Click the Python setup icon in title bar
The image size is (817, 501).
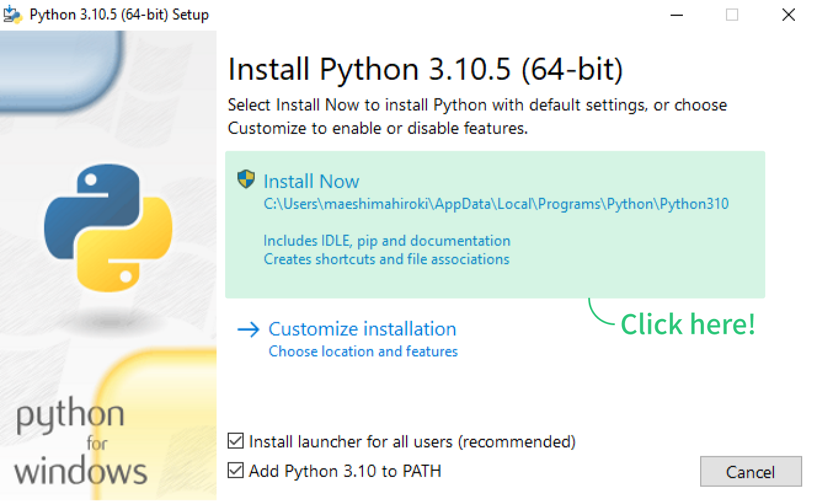[12, 14]
